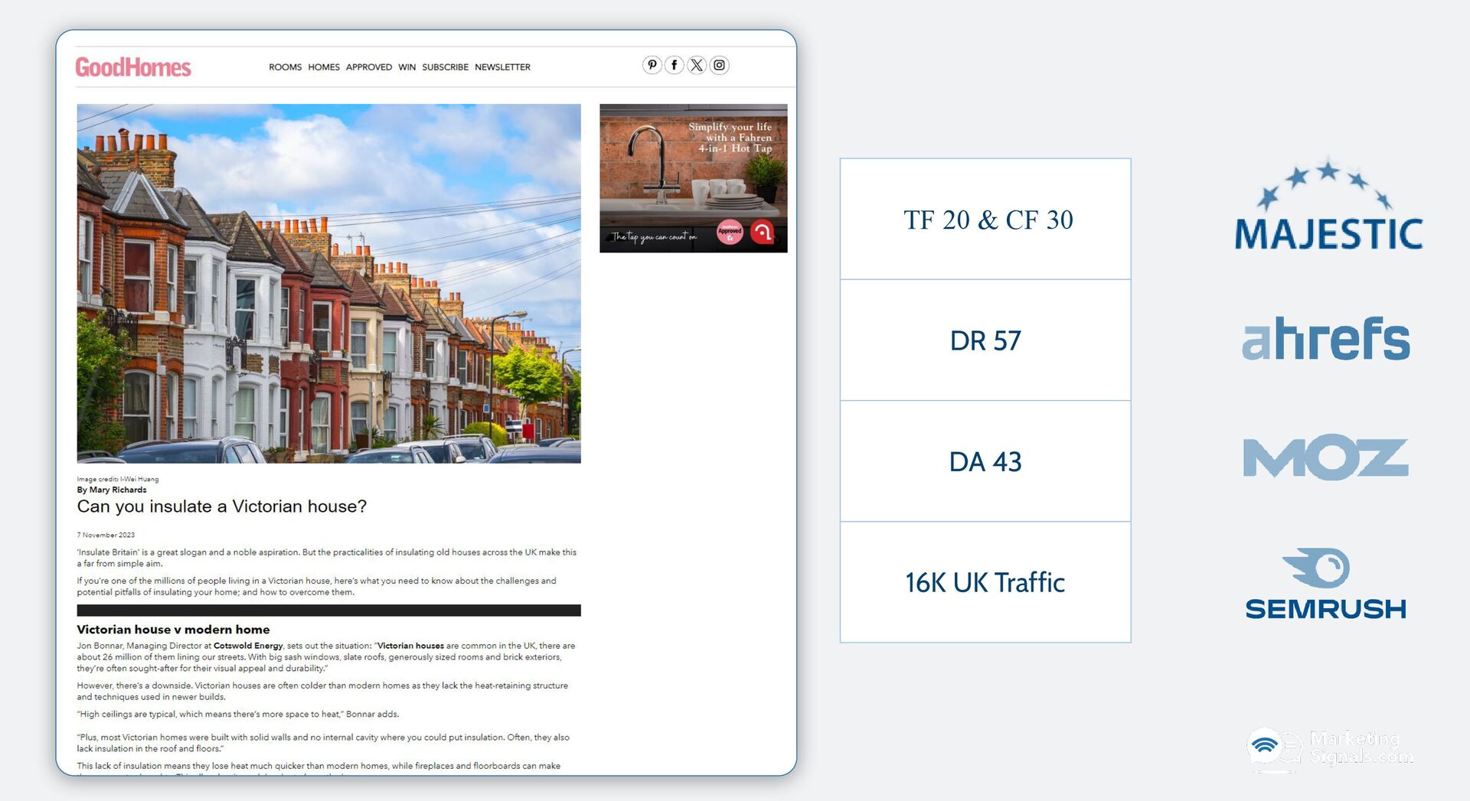Screen dimensions: 1470x801
Task: Click the paragraph starting "'Insulate Britain' is a great slogan"
Action: coord(327,558)
